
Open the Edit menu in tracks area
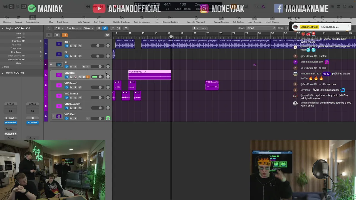tap(59, 28)
